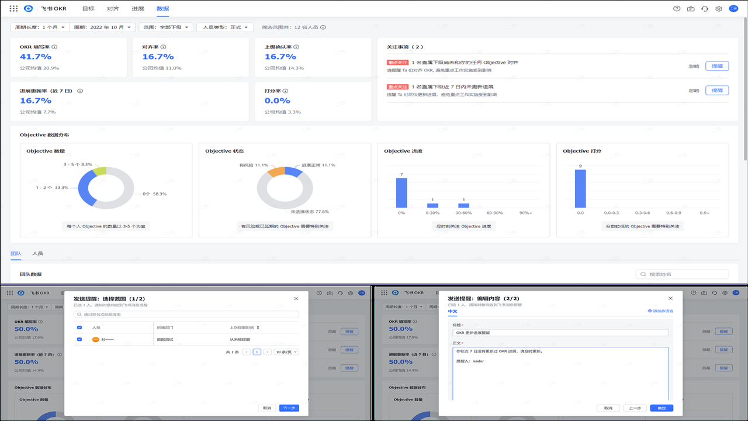Click the 通过姓名或邮箱搜索 field in dialog
Screen dimensions: 748x421
186,314
